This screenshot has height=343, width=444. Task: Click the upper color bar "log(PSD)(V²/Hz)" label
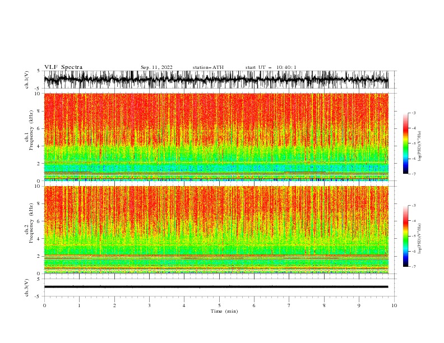pyautogui.click(x=420, y=146)
